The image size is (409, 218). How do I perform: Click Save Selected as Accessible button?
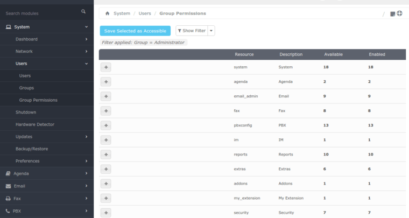click(135, 31)
